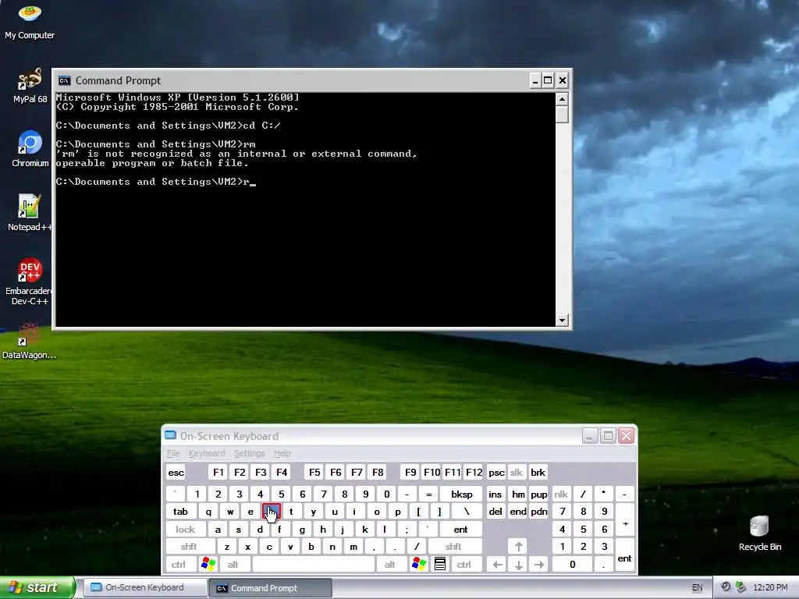Screen dimensions: 799x599
Task: Click the pup page up key
Action: 539,494
